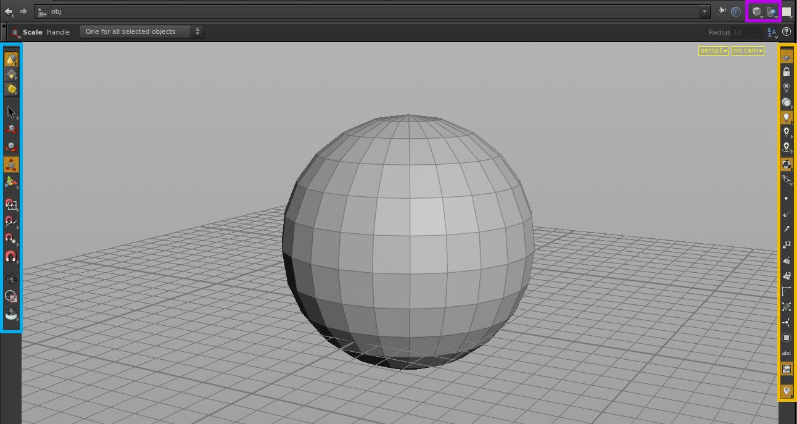
Task: Toggle display point trails icon
Action: click(787, 230)
